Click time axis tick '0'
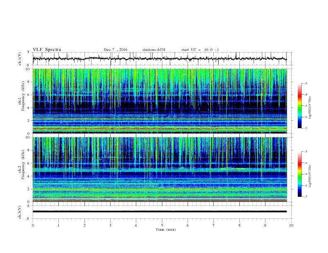This screenshot has width=328, height=253. point(33,225)
